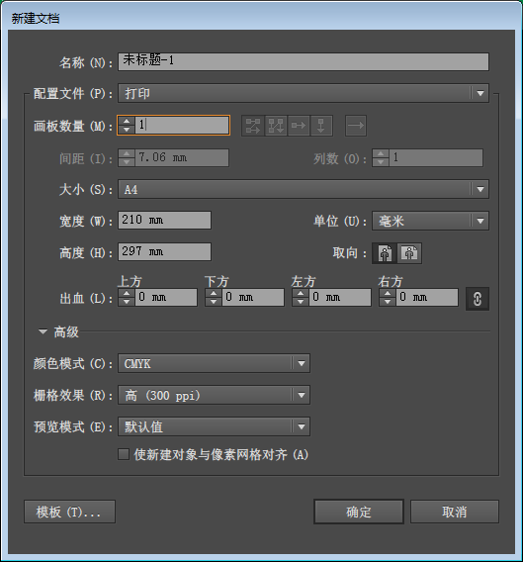Viewport: 523px width, 562px height.
Task: Click the bottom bleed stepper arrows
Action: coord(214,297)
